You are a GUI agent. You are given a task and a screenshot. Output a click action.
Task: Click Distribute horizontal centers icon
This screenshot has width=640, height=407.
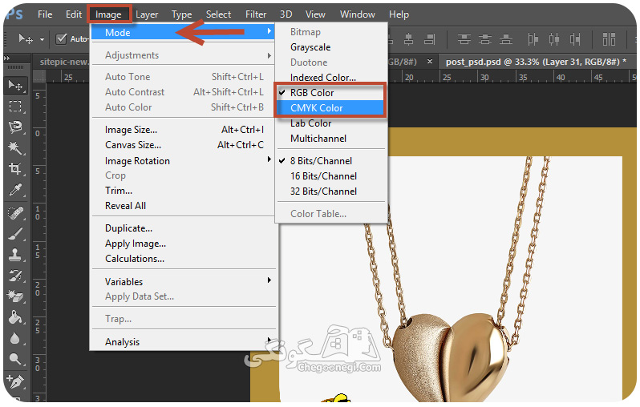pyautogui.click(x=554, y=39)
